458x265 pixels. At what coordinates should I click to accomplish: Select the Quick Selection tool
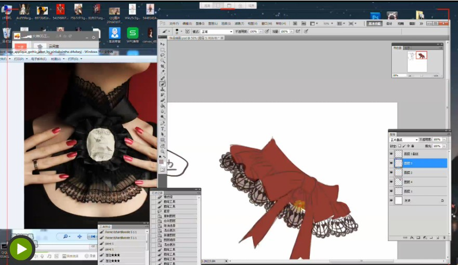pyautogui.click(x=162, y=61)
